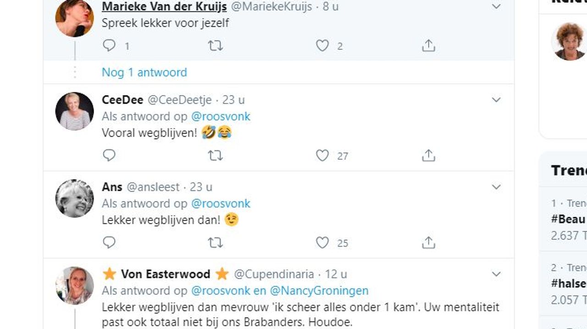Click @NancyGroningen mention in Von Easterwood's reply
Image resolution: width=587 pixels, height=329 pixels.
(322, 291)
